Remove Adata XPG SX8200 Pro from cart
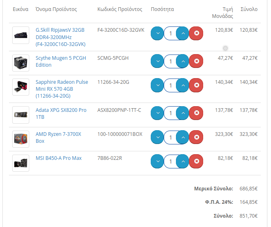Image resolution: width=271 pixels, height=227 pixels. pyautogui.click(x=196, y=113)
